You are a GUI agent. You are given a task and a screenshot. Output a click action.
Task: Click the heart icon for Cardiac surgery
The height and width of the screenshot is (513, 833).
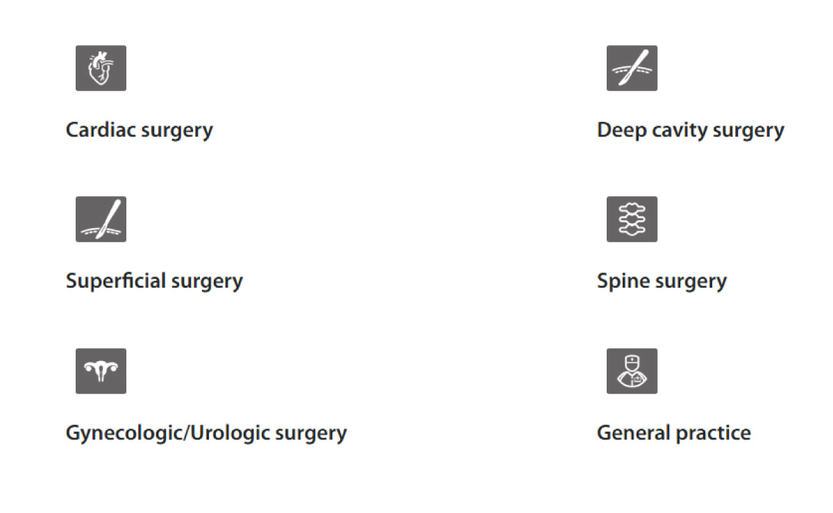tap(101, 68)
